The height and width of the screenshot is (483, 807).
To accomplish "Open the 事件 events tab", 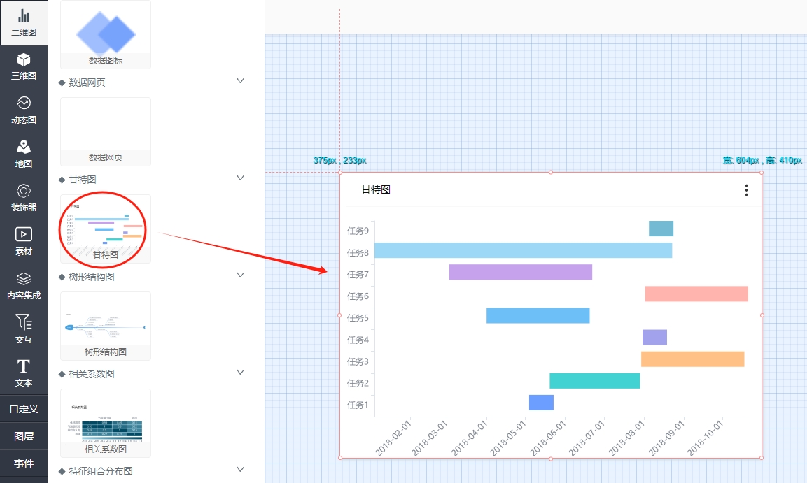I will 24,463.
